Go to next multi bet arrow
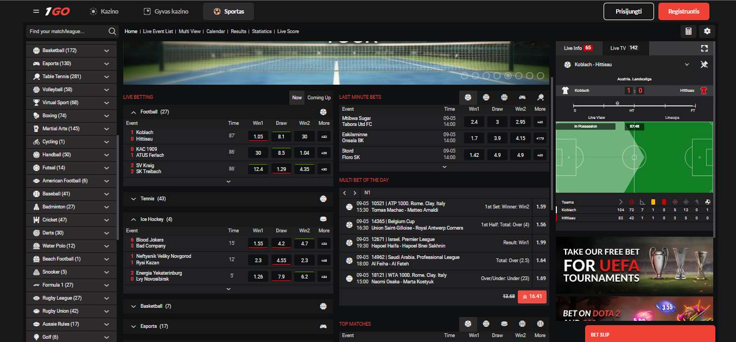 pyautogui.click(x=355, y=193)
